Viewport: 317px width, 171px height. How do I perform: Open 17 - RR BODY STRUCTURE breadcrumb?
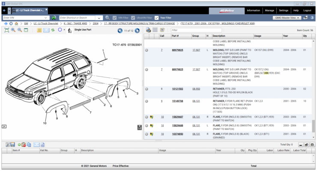(139, 24)
